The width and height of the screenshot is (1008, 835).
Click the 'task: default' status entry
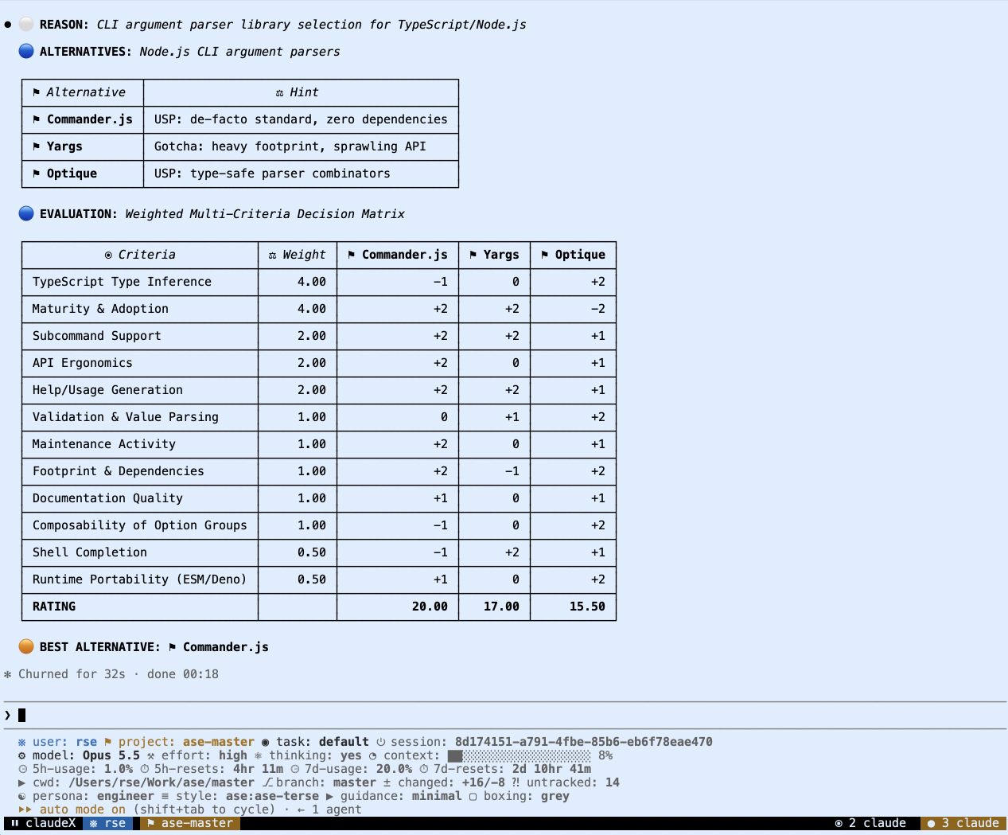pos(322,742)
